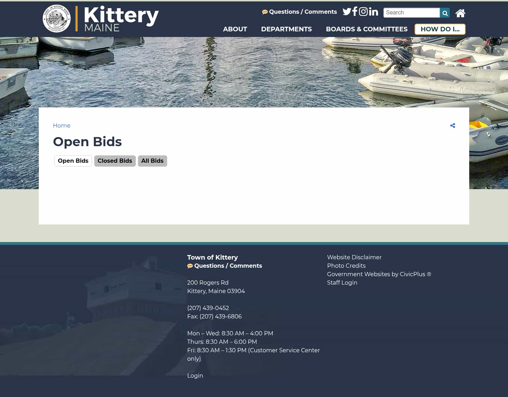This screenshot has width=508, height=397.
Task: Open the Website Disclaimer link
Action: tap(354, 257)
